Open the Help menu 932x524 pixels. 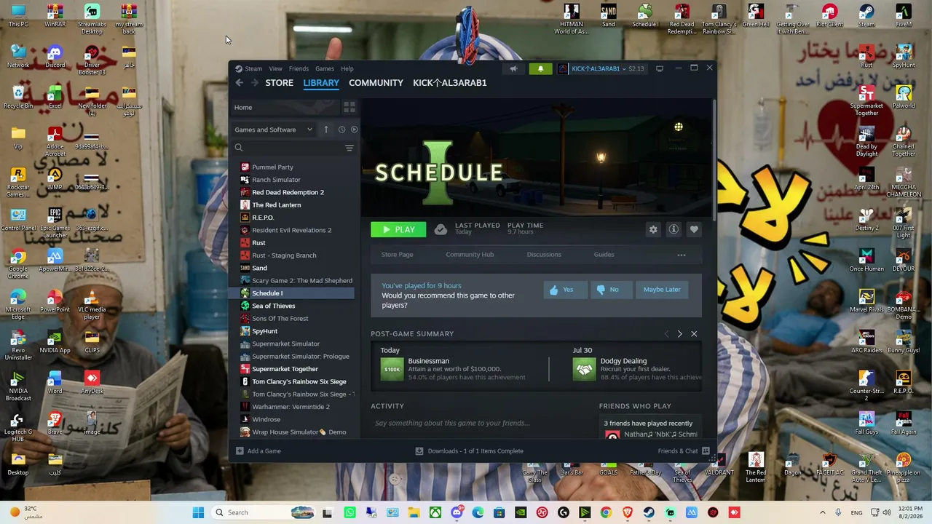point(347,69)
